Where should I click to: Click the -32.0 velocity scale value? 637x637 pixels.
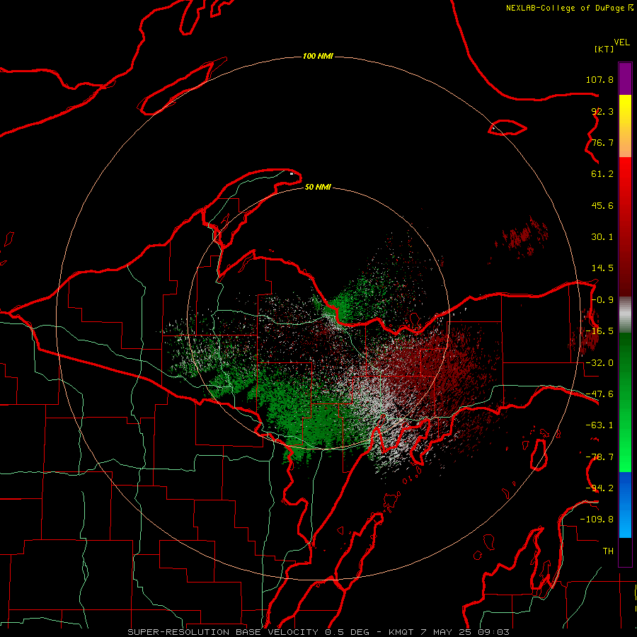[x=599, y=363]
